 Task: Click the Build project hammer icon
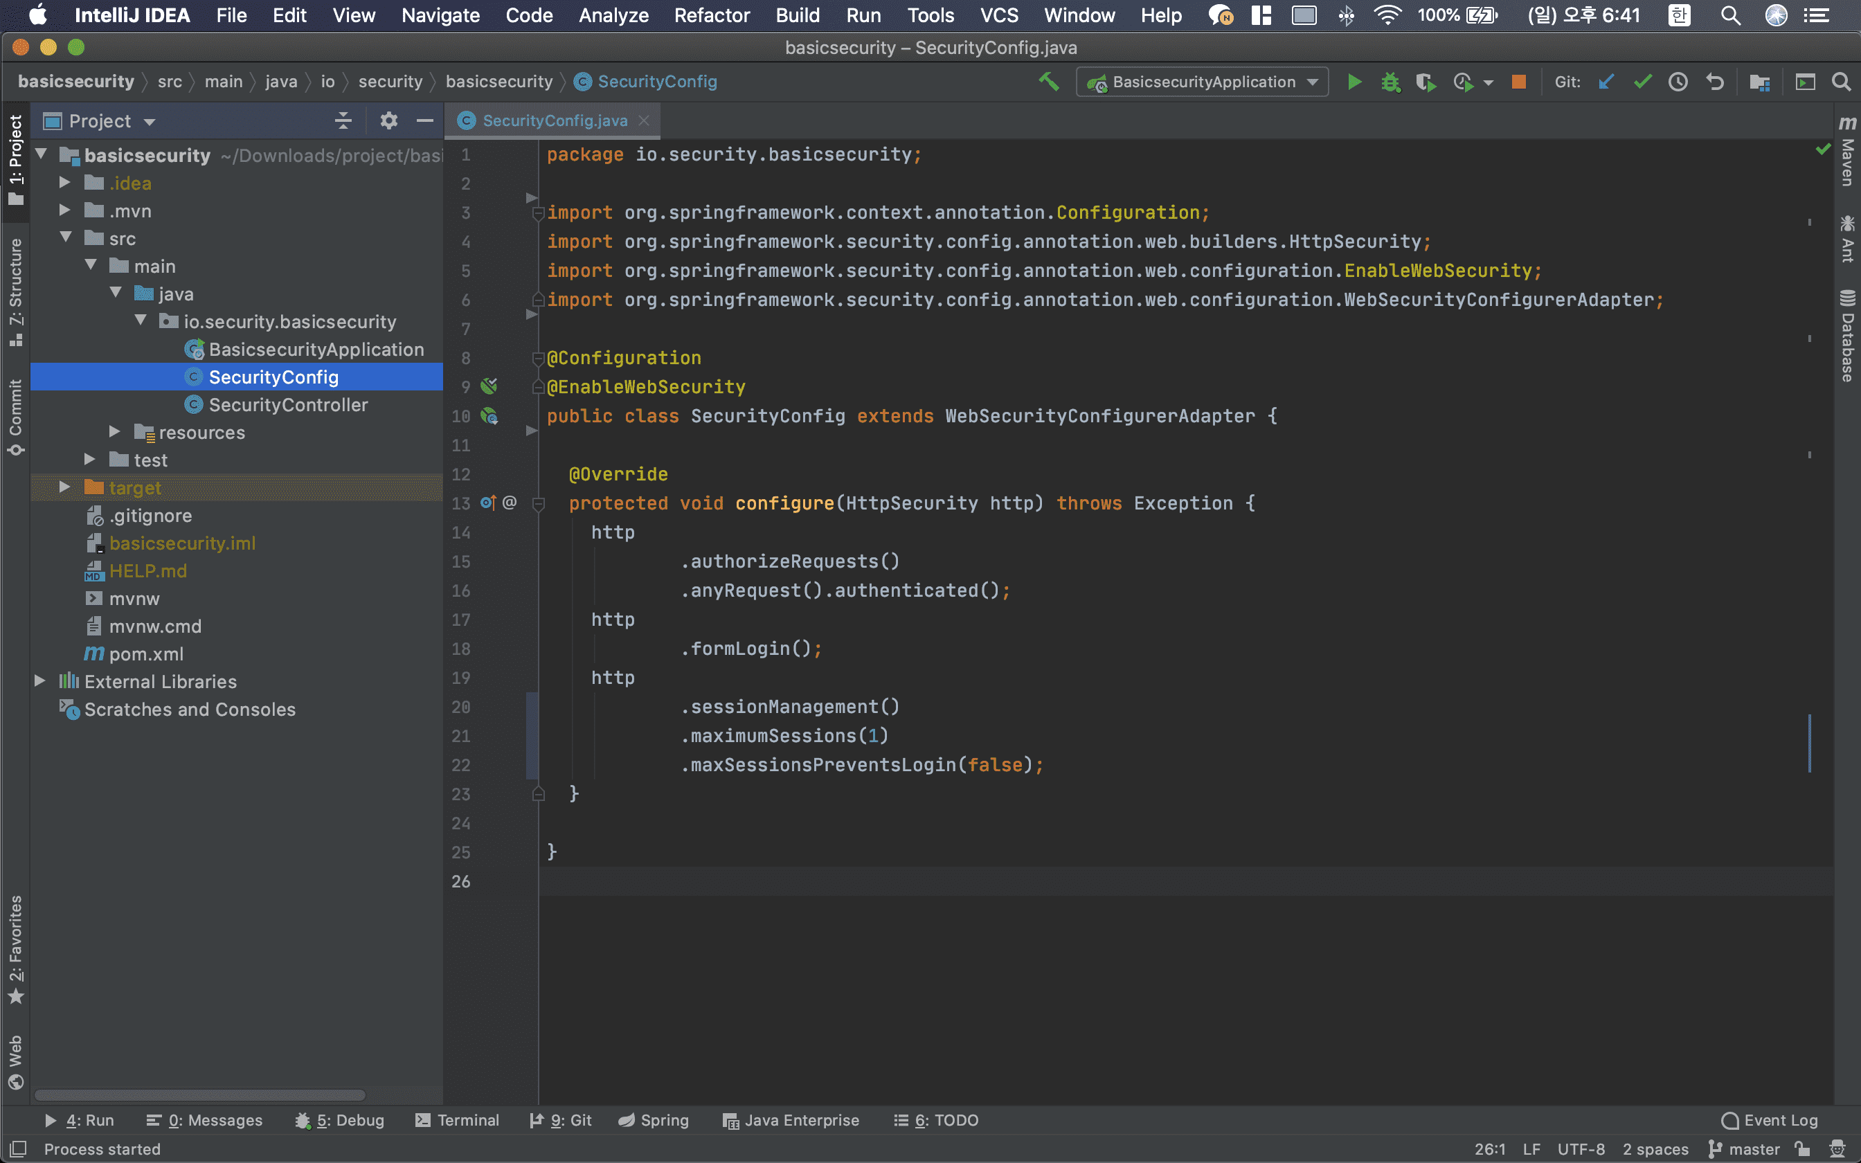(x=1048, y=82)
